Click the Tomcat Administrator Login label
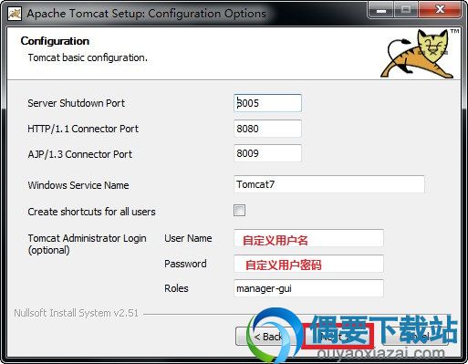Viewport: 468px width, 364px height. 87,244
